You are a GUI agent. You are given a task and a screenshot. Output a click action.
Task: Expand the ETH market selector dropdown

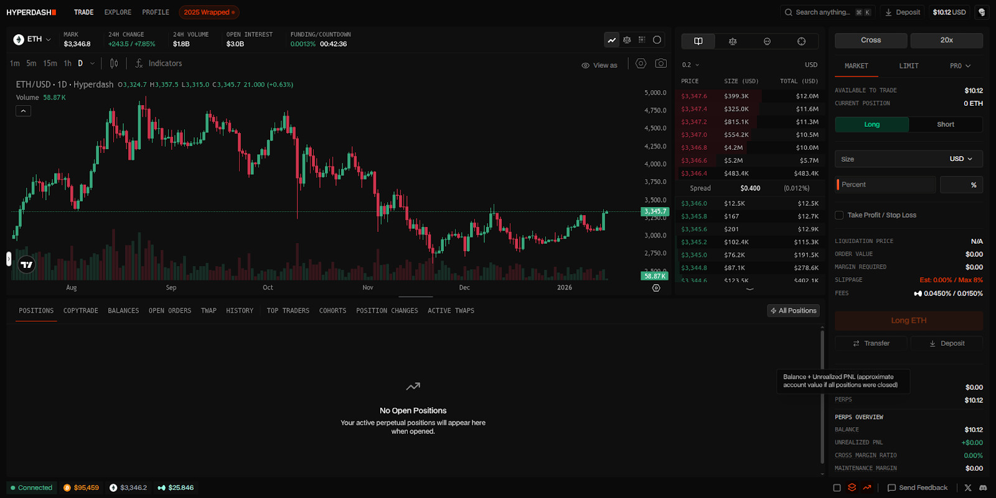(x=33, y=39)
